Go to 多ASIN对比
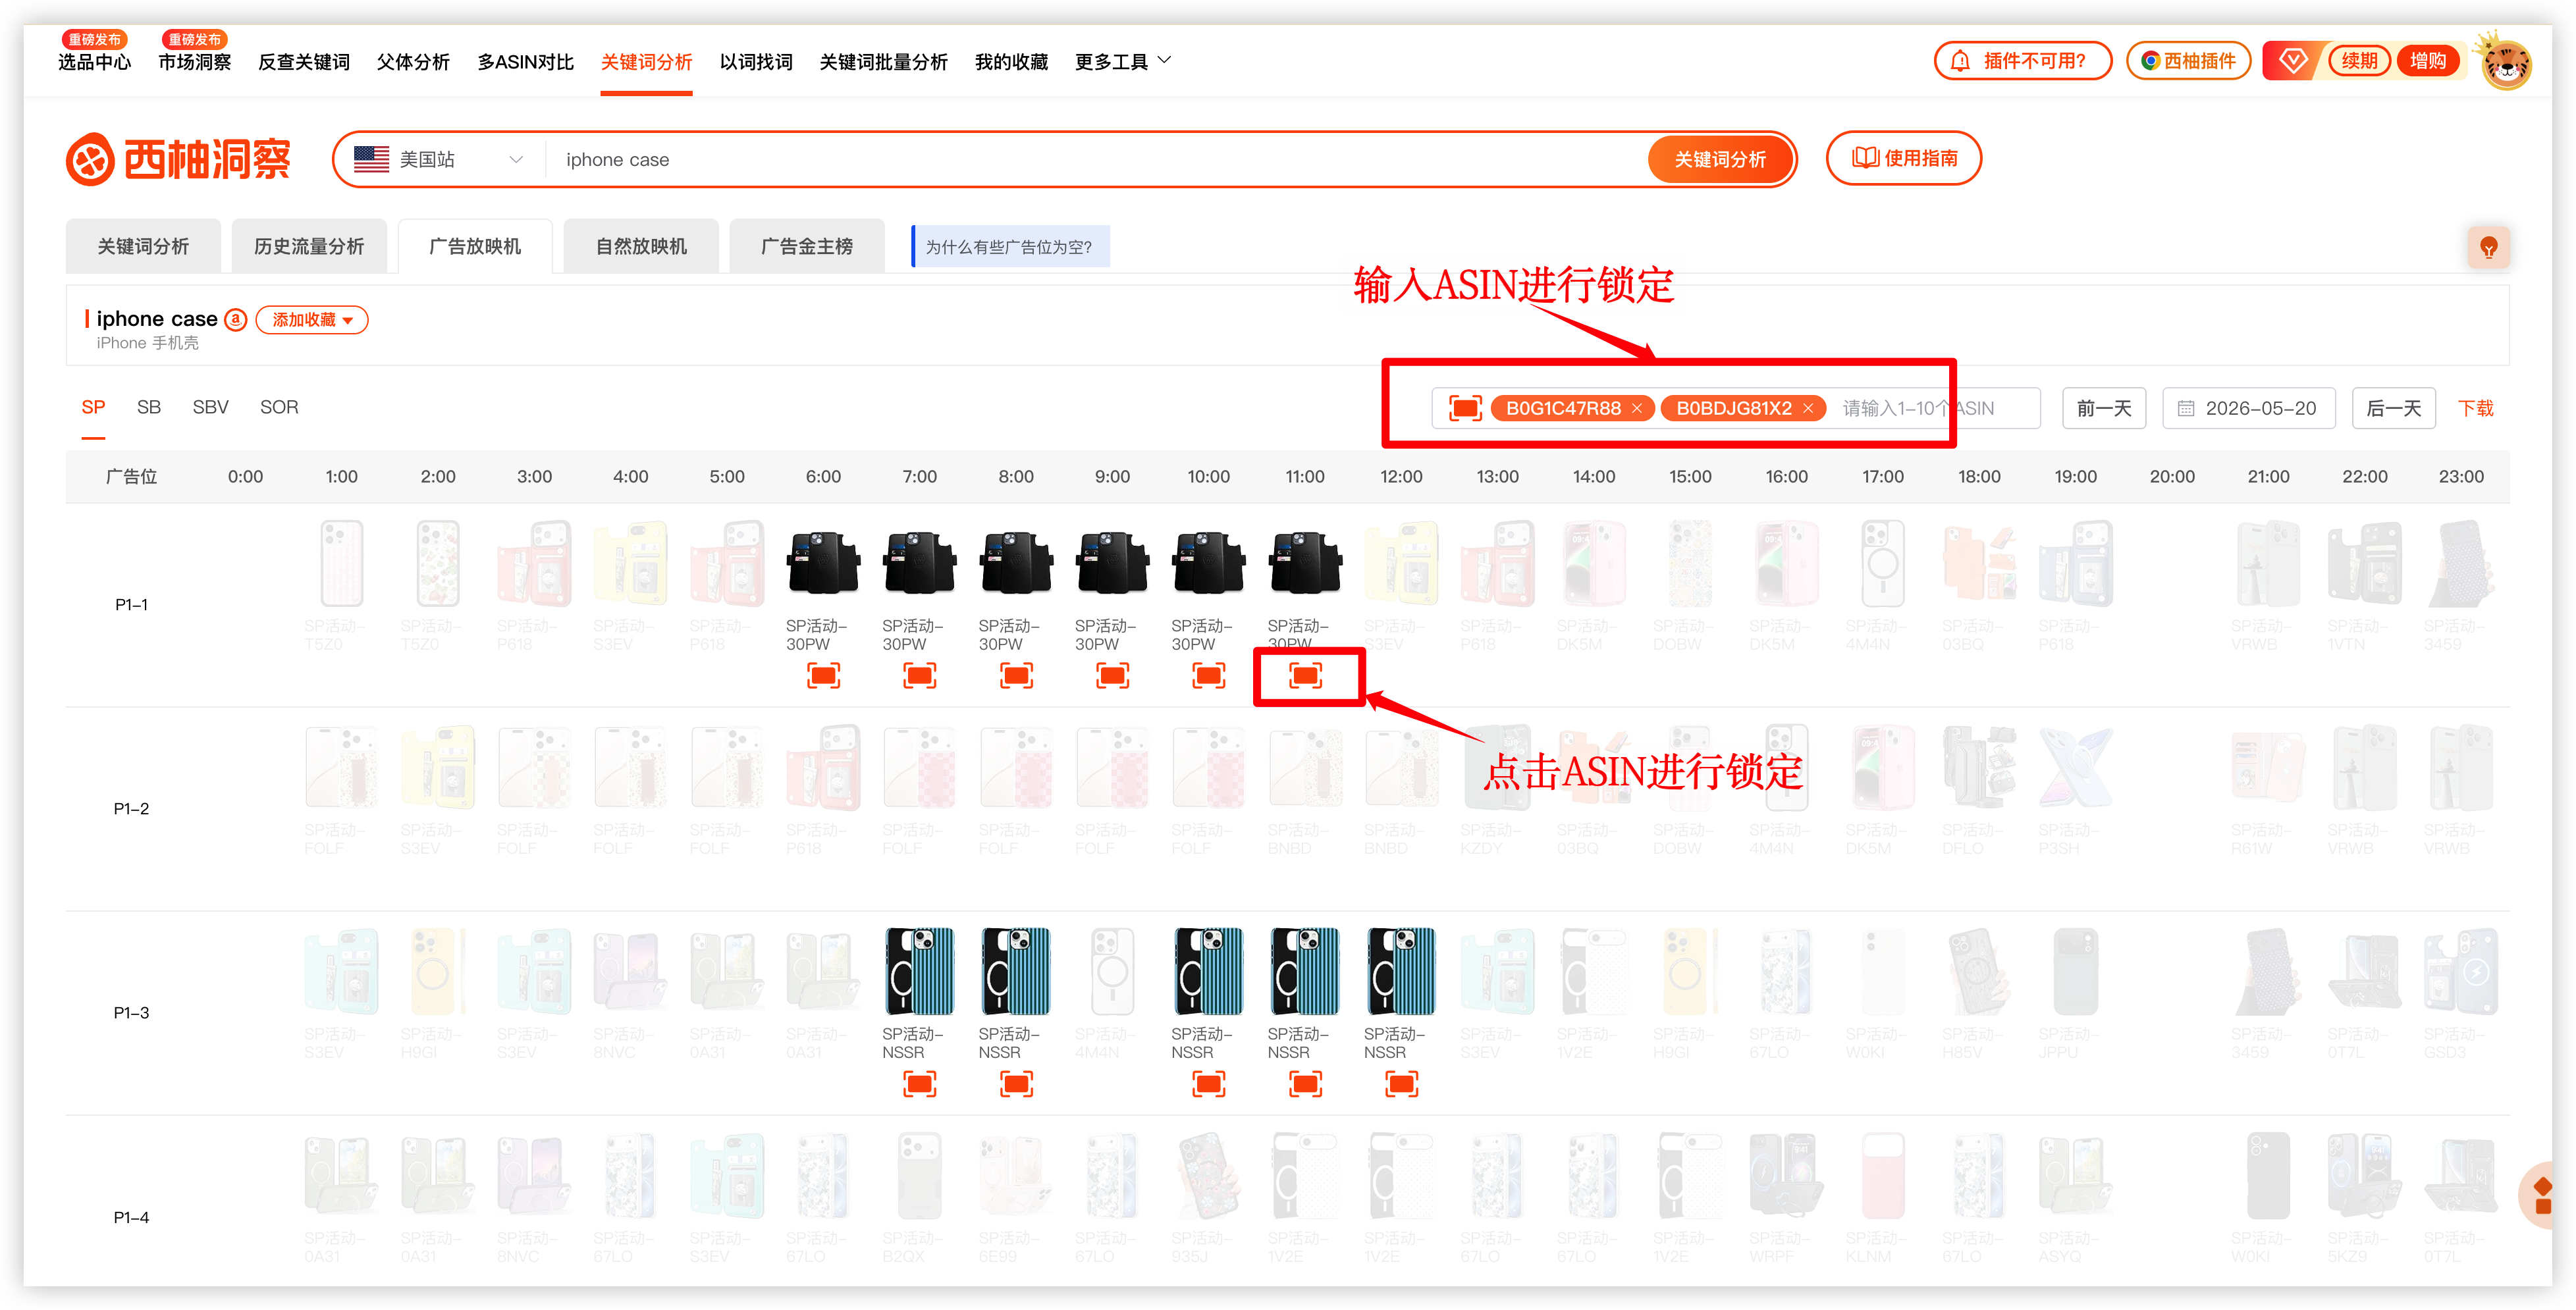Image resolution: width=2576 pixels, height=1310 pixels. click(x=525, y=62)
